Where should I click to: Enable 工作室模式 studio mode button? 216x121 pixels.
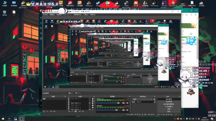[169, 106]
